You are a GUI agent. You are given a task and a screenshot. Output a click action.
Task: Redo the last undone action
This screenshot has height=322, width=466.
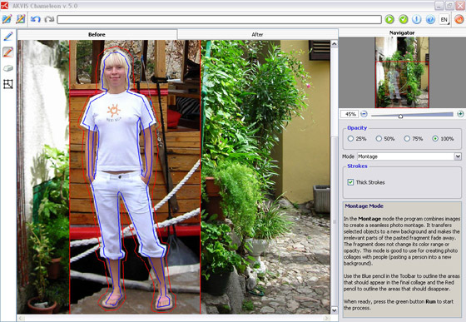[x=49, y=20]
